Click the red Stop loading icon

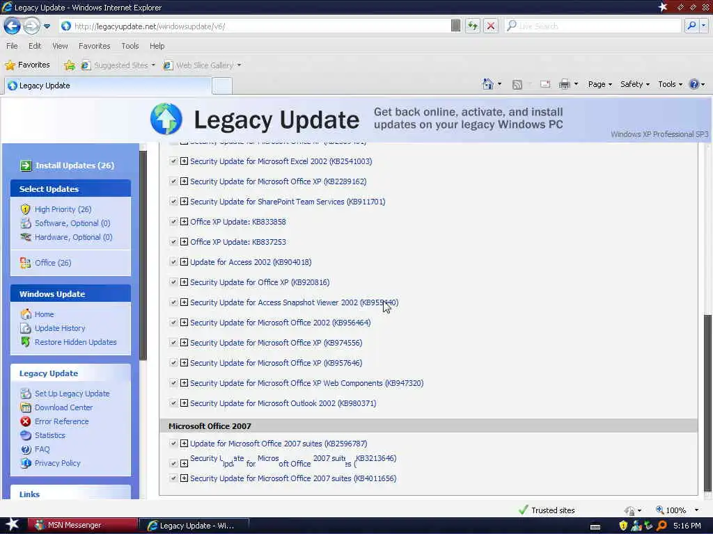click(491, 26)
